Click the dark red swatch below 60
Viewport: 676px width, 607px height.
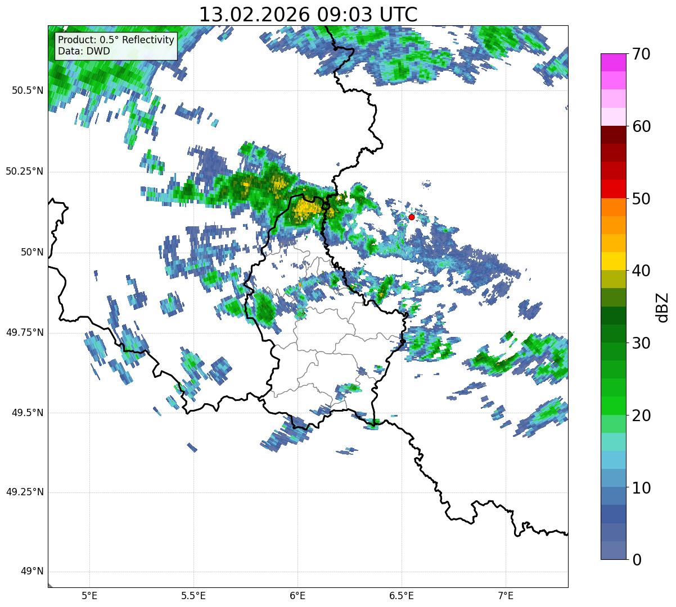pyautogui.click(x=613, y=135)
